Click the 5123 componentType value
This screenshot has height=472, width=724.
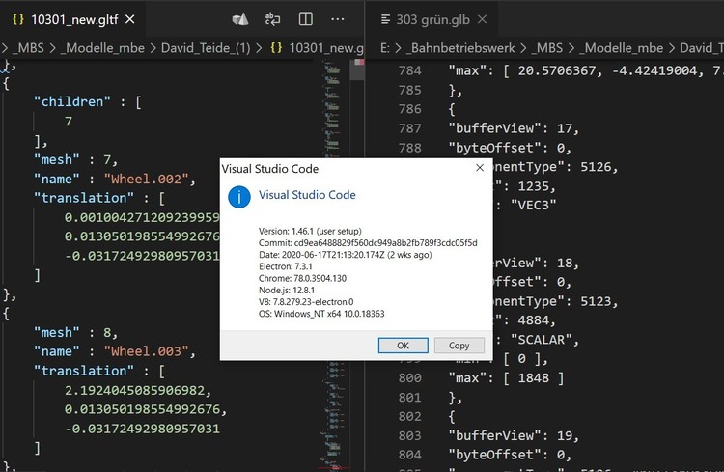click(x=596, y=301)
